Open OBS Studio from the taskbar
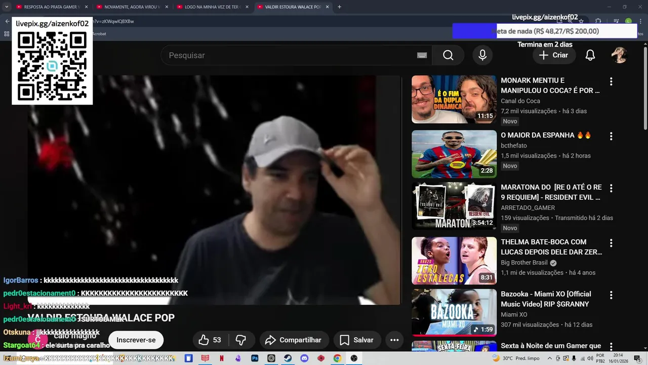Screen dimensions: 648x365 pyautogui.click(x=354, y=358)
